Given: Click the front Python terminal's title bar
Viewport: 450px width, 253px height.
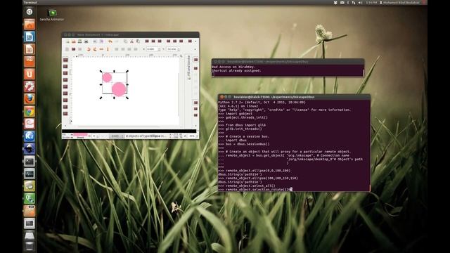Looking at the screenshot, I should pyautogui.click(x=294, y=97).
